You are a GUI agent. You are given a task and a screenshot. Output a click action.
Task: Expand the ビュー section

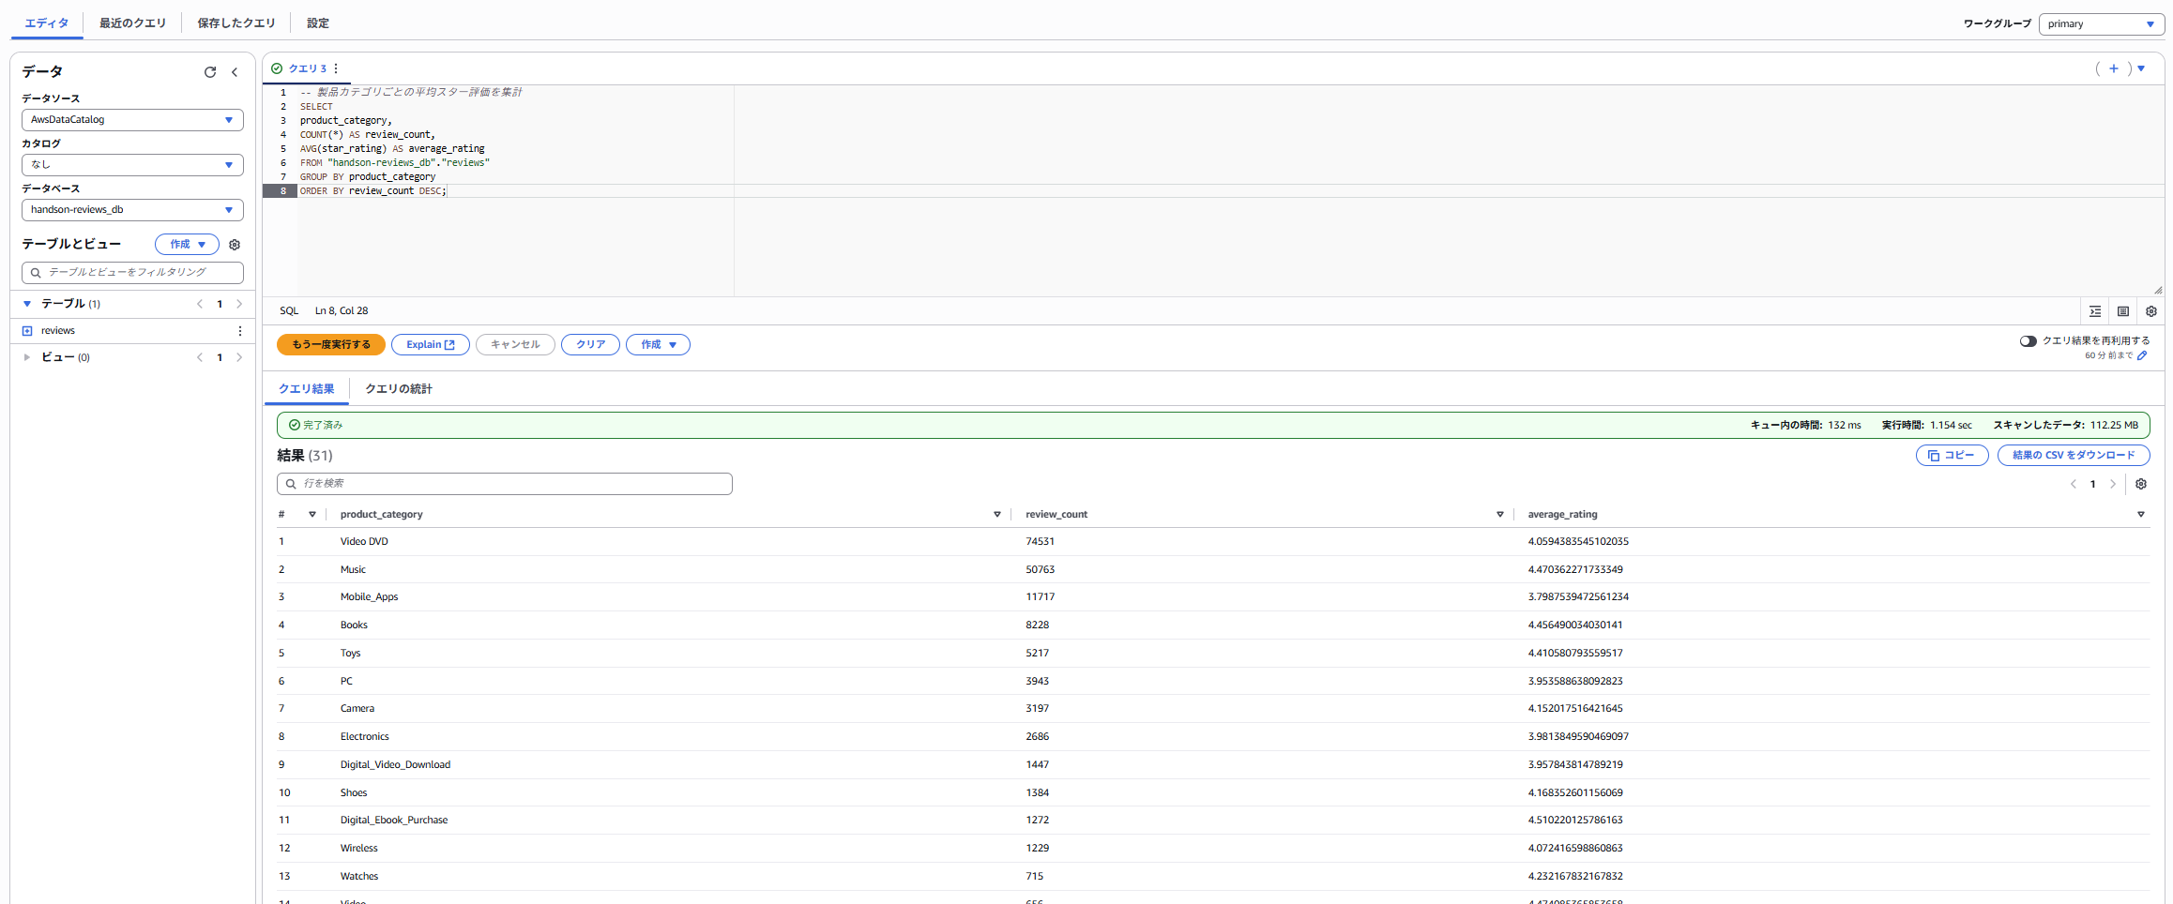point(27,357)
